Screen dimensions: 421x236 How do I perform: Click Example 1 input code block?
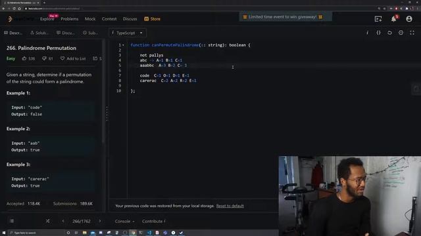point(51,111)
